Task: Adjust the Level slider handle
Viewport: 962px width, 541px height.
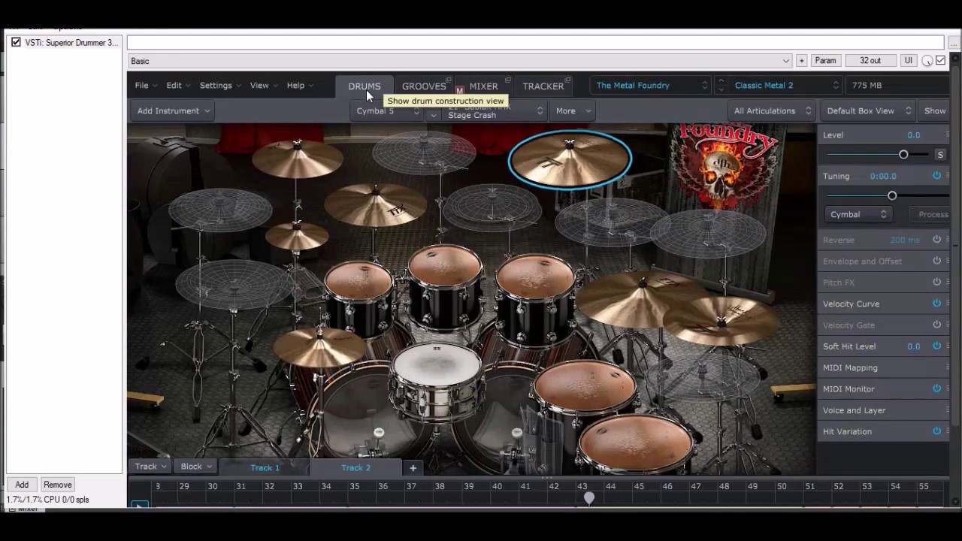Action: 903,155
